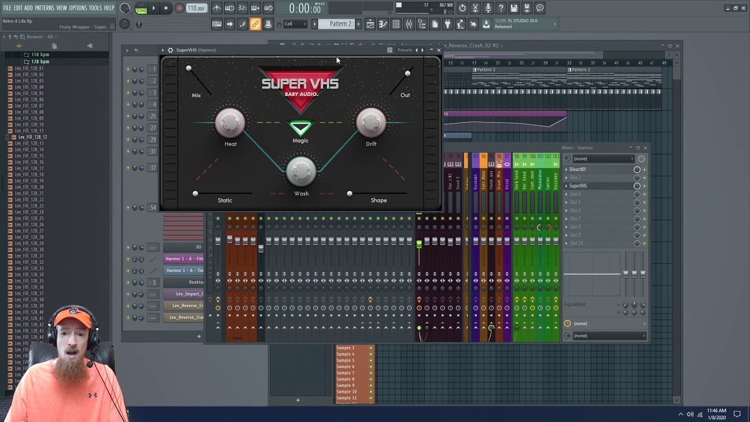Expand the SuperVHS mixer slot arrow
Viewport: 750px width, 422px height.
(567, 186)
